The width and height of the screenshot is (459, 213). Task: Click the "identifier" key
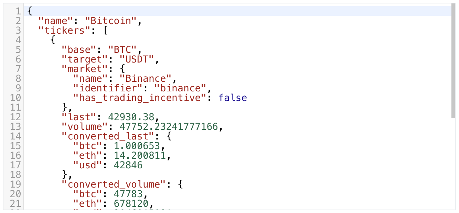[x=108, y=88]
